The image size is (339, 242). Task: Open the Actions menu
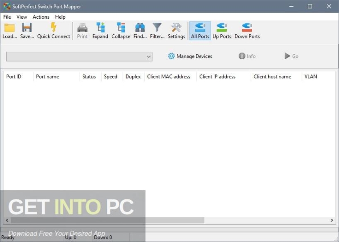41,17
